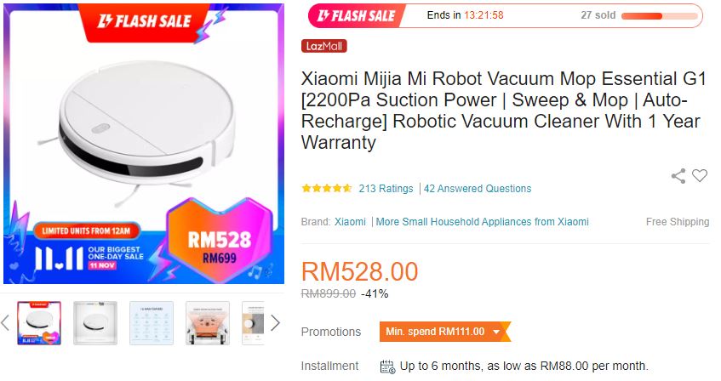Open More Small Household Appliances from Xiaomi
This screenshot has height=381, width=721.
tap(482, 221)
